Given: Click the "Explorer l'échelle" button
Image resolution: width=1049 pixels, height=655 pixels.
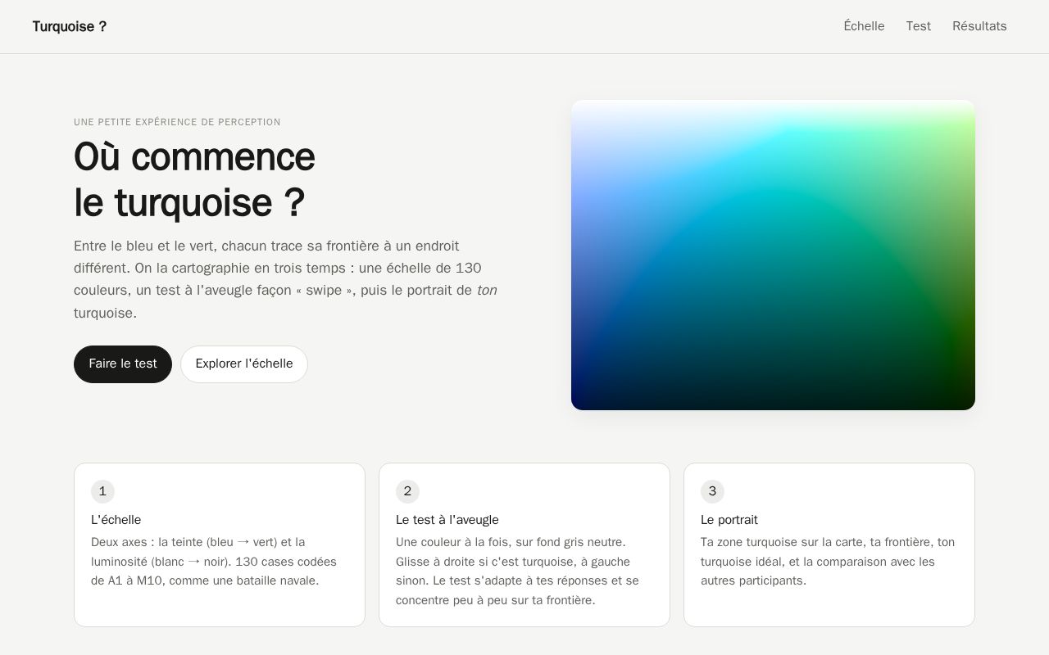Looking at the screenshot, I should 244,364.
